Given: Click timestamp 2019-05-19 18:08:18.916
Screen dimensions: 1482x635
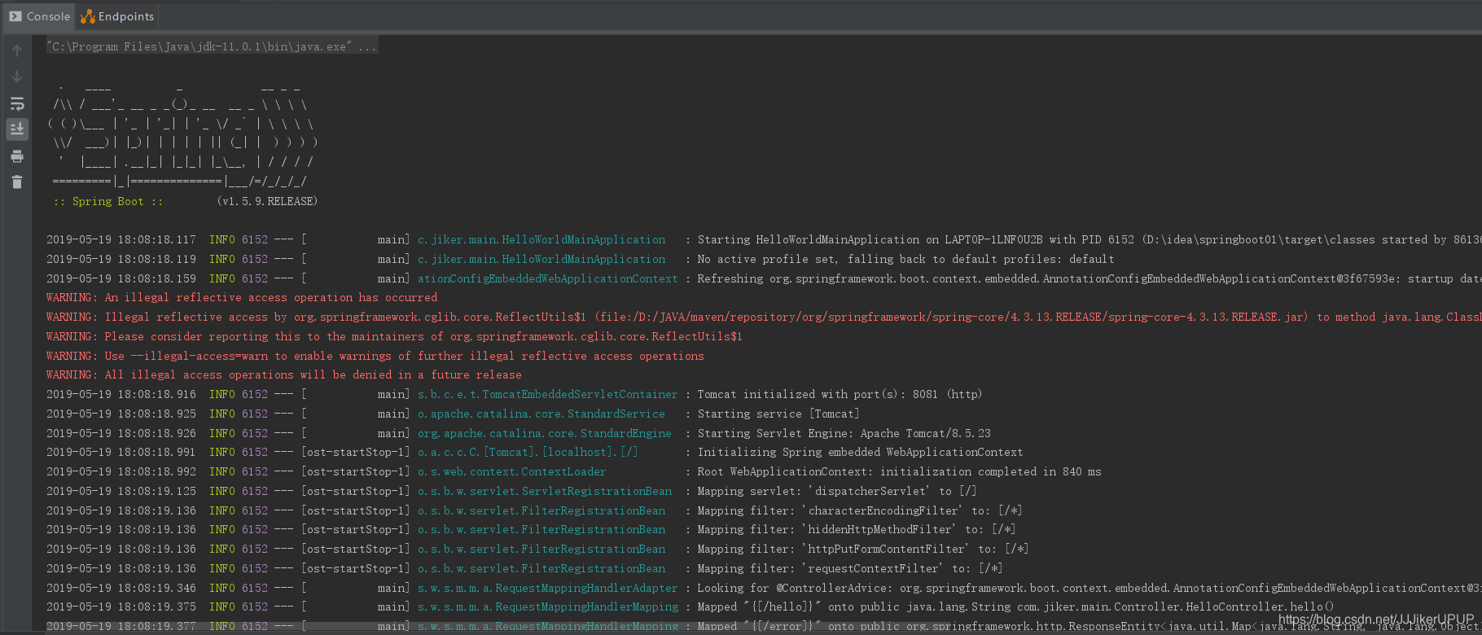Looking at the screenshot, I should point(121,395).
